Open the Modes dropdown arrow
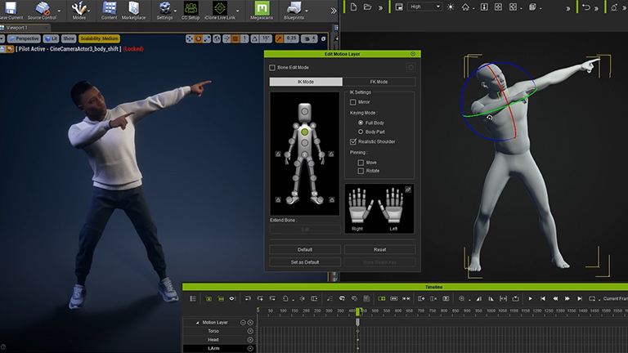The image size is (628, 353). click(x=88, y=11)
